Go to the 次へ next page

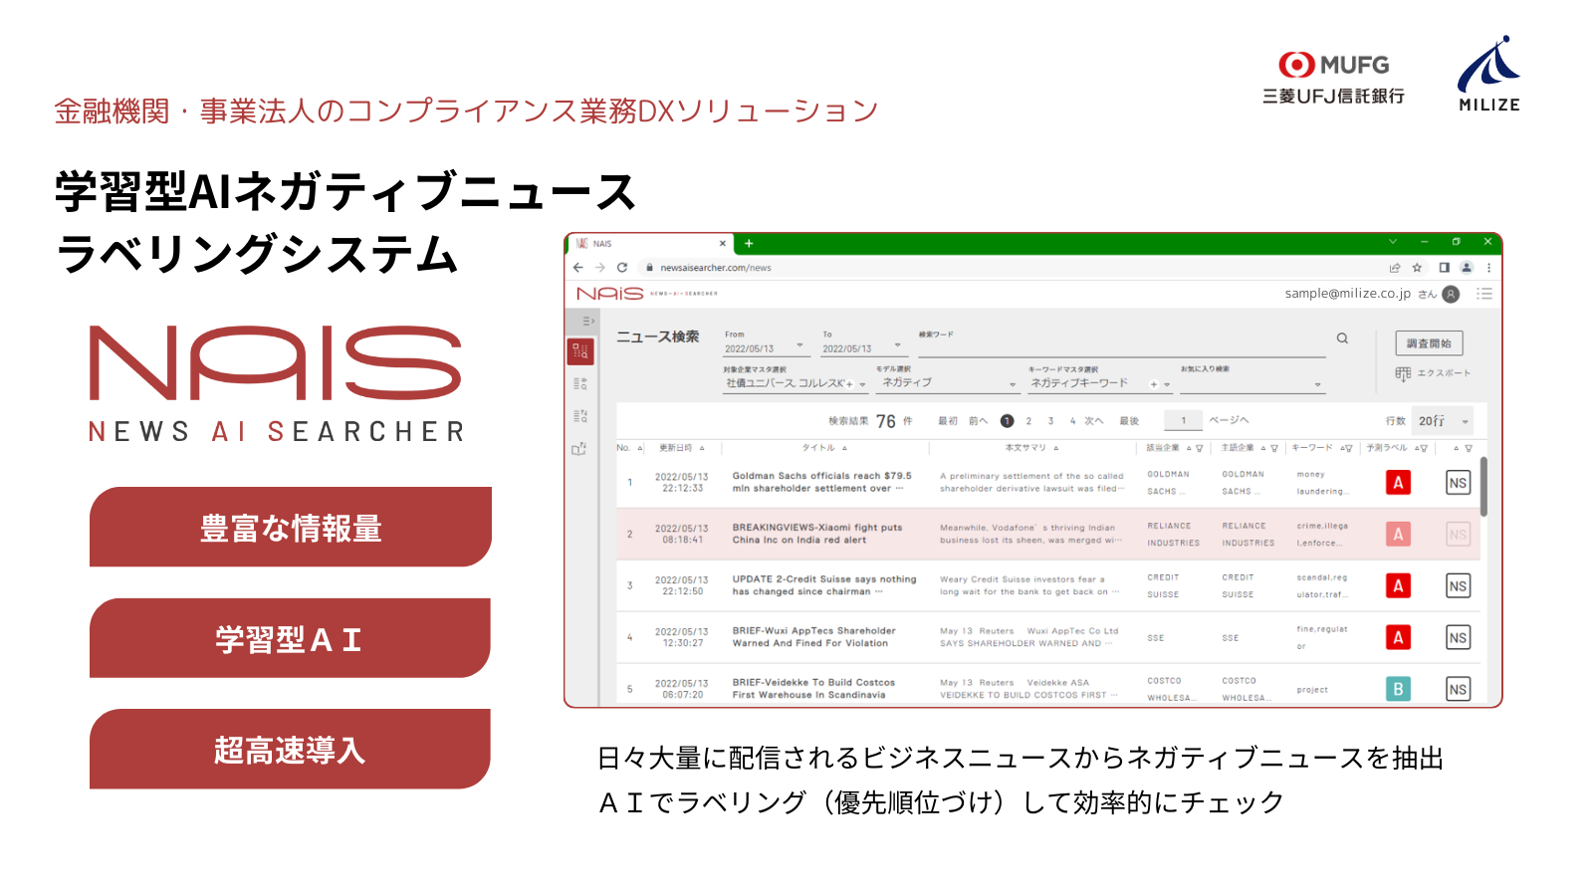click(x=1094, y=421)
